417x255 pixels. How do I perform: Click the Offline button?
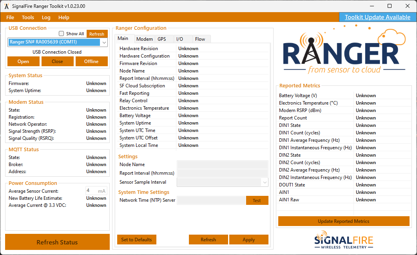click(x=91, y=61)
